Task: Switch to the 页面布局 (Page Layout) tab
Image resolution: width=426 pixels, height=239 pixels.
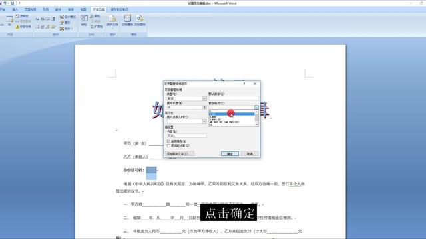Action: [x=30, y=9]
